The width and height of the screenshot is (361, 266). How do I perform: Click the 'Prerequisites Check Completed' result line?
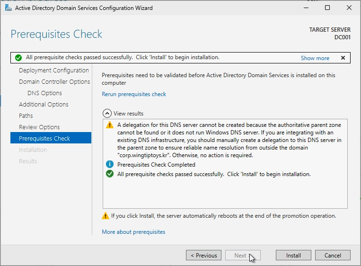(156, 165)
